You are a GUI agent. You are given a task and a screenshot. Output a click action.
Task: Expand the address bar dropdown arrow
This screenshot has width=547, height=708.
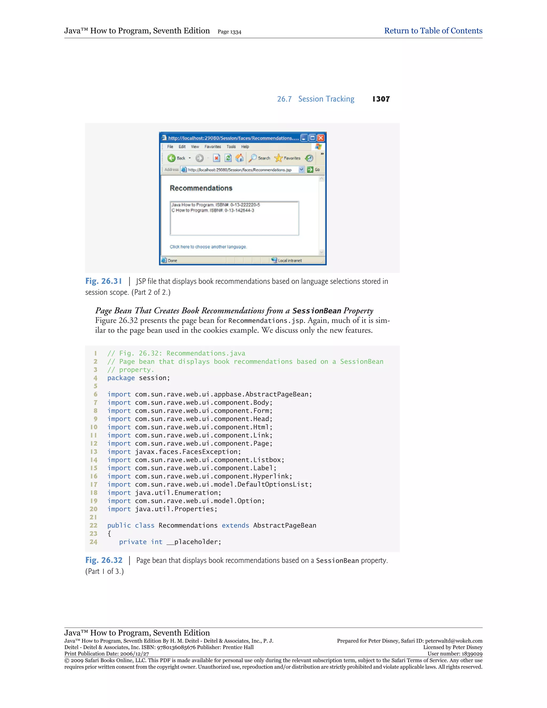coord(301,170)
